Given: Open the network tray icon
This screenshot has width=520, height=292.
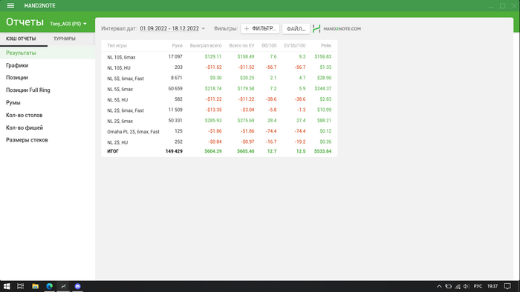Looking at the screenshot, I should tap(458, 286).
